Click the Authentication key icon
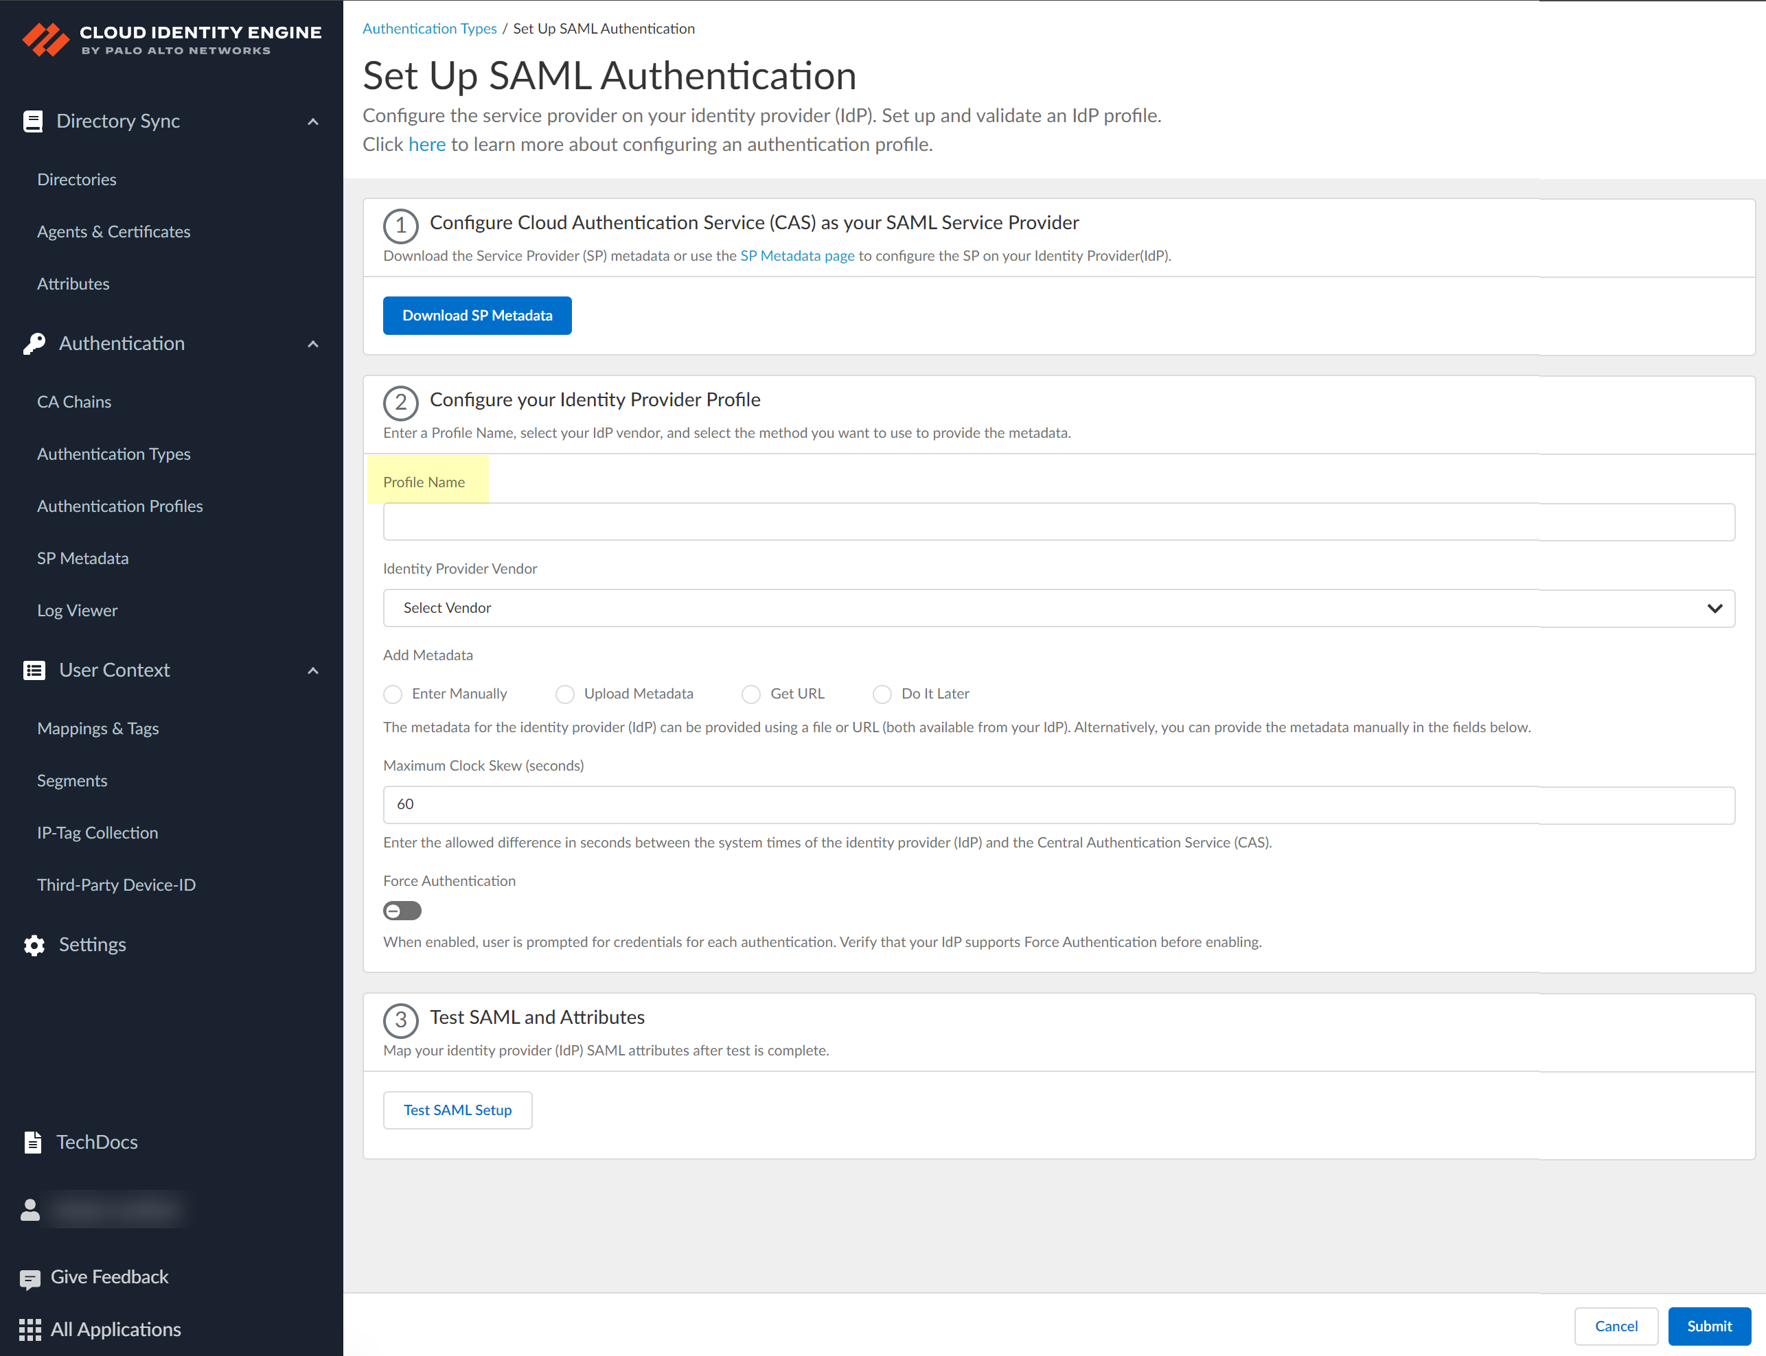 click(x=34, y=344)
